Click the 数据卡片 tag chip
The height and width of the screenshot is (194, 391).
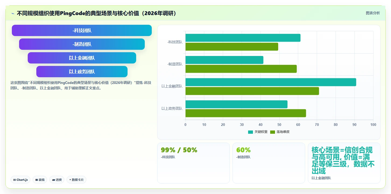(76, 180)
